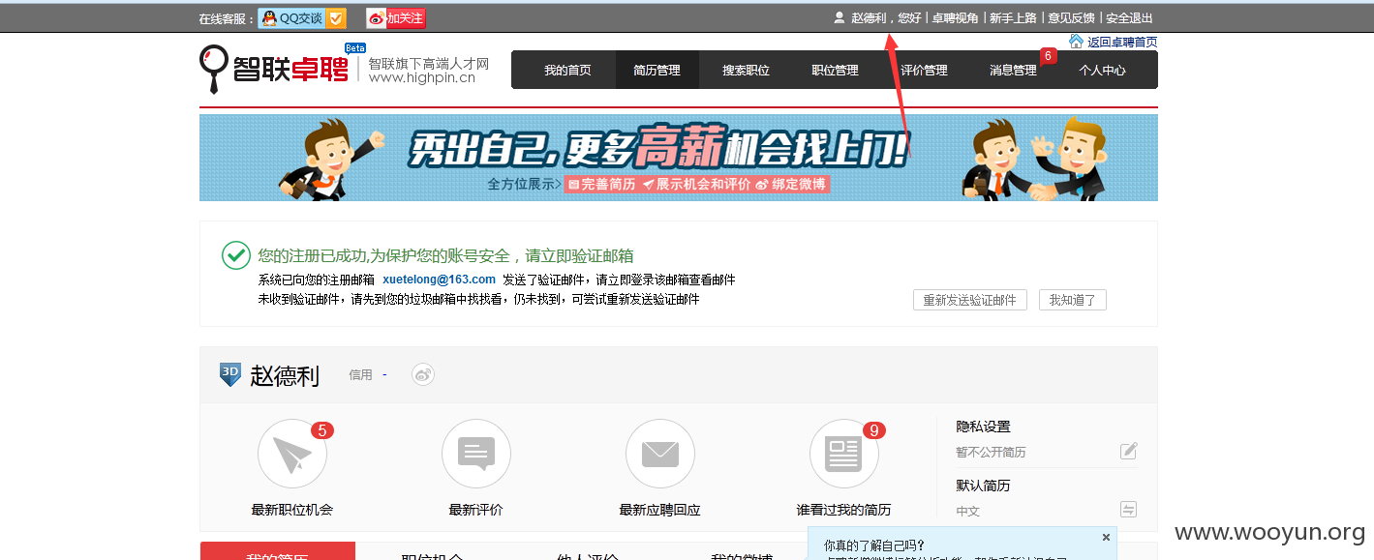Click the 最新评价 label
The width and height of the screenshot is (1374, 560).
[x=475, y=510]
